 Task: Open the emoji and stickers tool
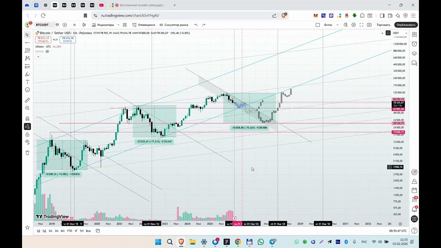click(x=28, y=90)
